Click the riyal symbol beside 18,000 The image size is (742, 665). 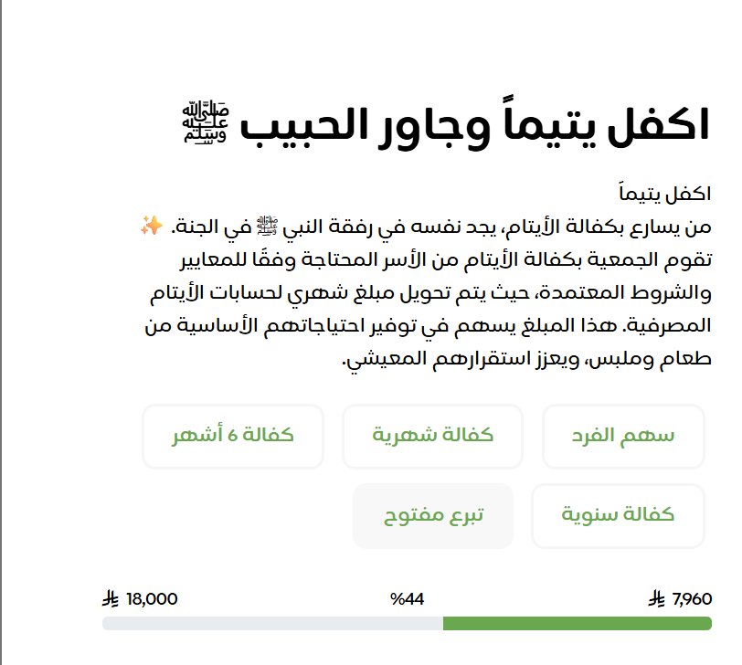[111, 600]
